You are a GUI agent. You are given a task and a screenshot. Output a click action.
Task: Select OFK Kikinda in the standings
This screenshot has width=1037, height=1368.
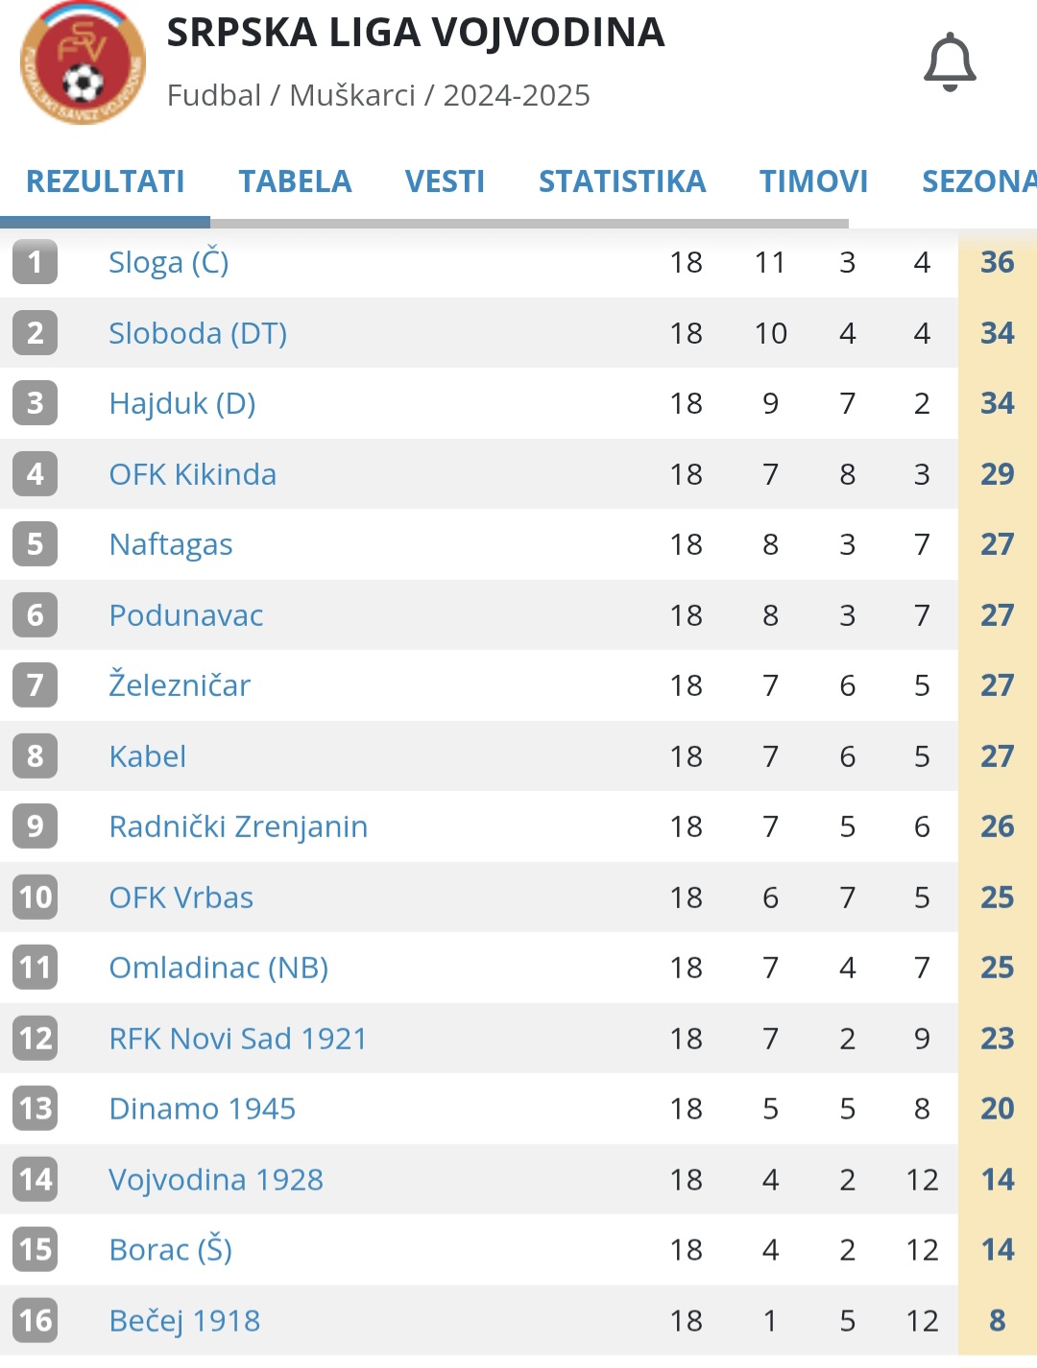coord(193,474)
